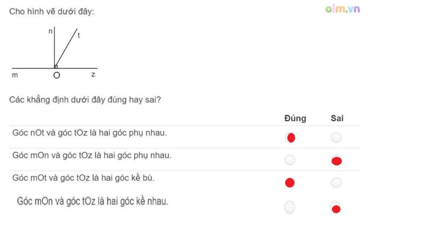The width and height of the screenshot is (434, 225).
Task: Click the ray label n in the figure
Action: click(x=50, y=31)
